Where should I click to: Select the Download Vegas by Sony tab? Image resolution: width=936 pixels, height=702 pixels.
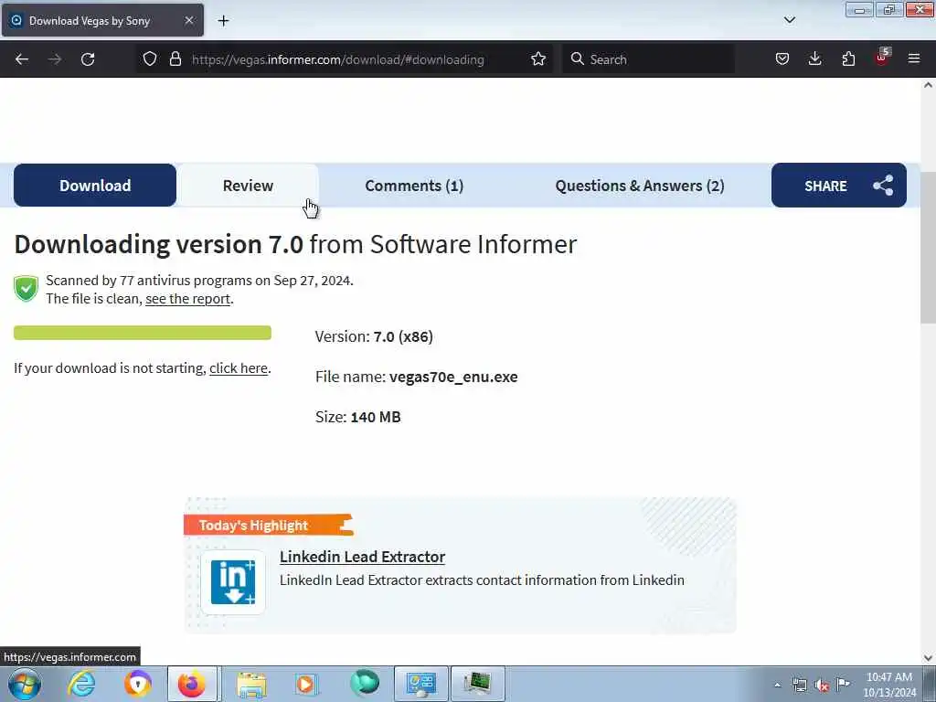pos(102,20)
